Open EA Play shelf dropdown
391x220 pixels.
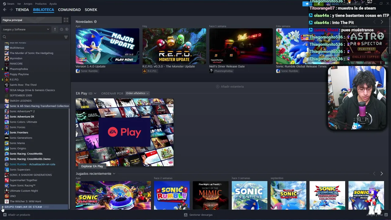(95, 94)
